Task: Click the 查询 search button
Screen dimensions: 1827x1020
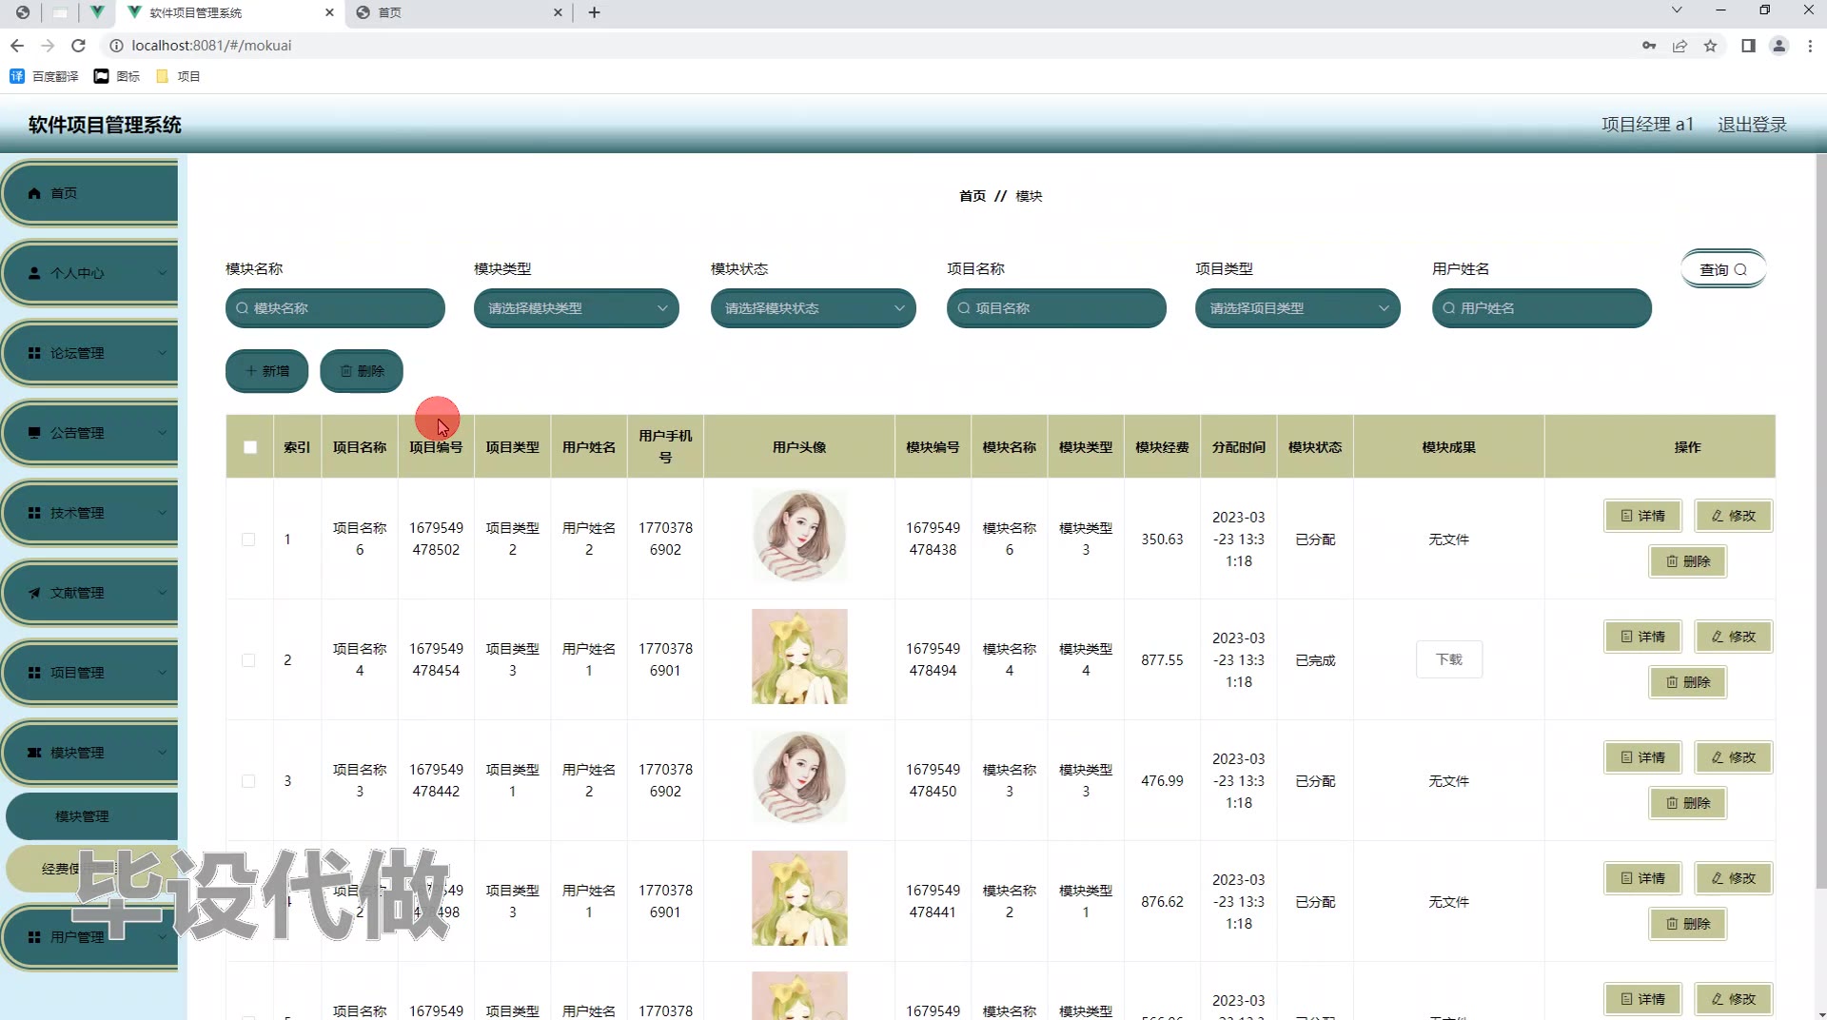Action: (1723, 269)
